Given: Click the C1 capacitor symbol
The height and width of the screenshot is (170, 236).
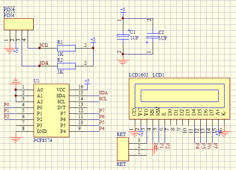Looking at the screenshot, I should (123, 37).
